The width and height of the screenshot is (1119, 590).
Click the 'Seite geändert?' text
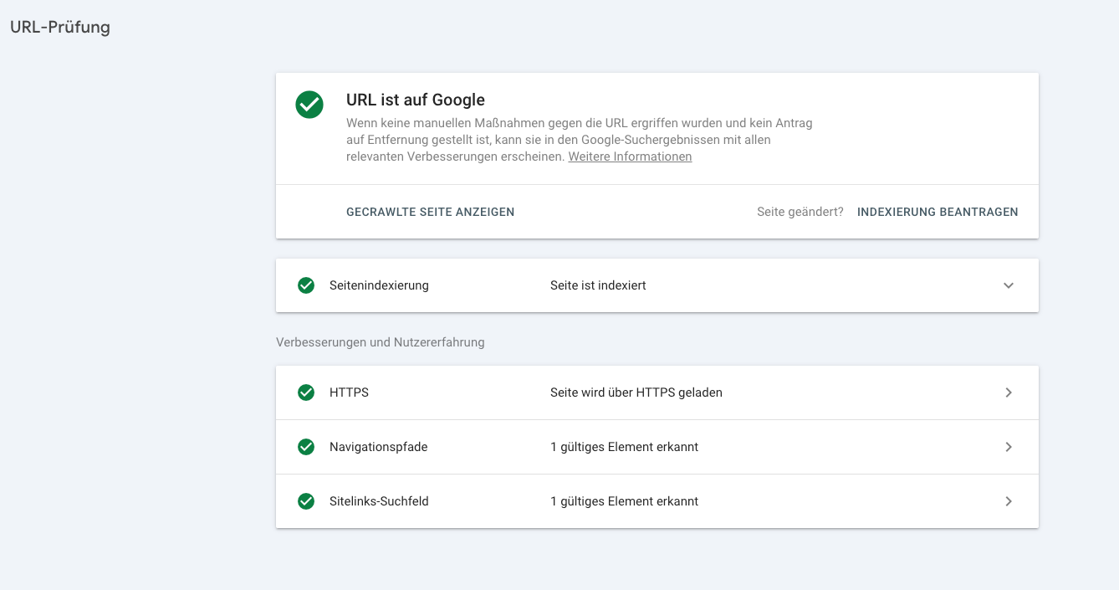800,212
